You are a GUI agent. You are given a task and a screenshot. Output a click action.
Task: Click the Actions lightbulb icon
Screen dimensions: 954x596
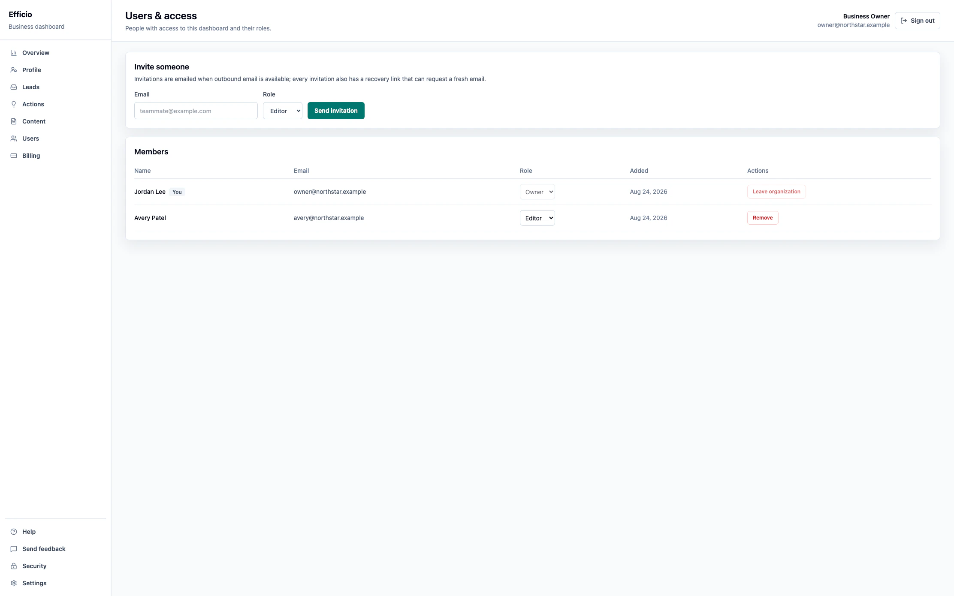tap(14, 104)
